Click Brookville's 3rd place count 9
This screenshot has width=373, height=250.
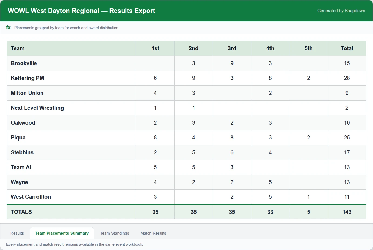[232, 63]
